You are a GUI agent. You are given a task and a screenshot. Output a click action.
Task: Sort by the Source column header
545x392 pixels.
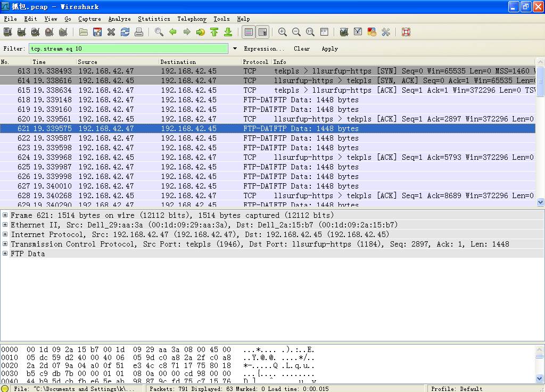pos(118,62)
